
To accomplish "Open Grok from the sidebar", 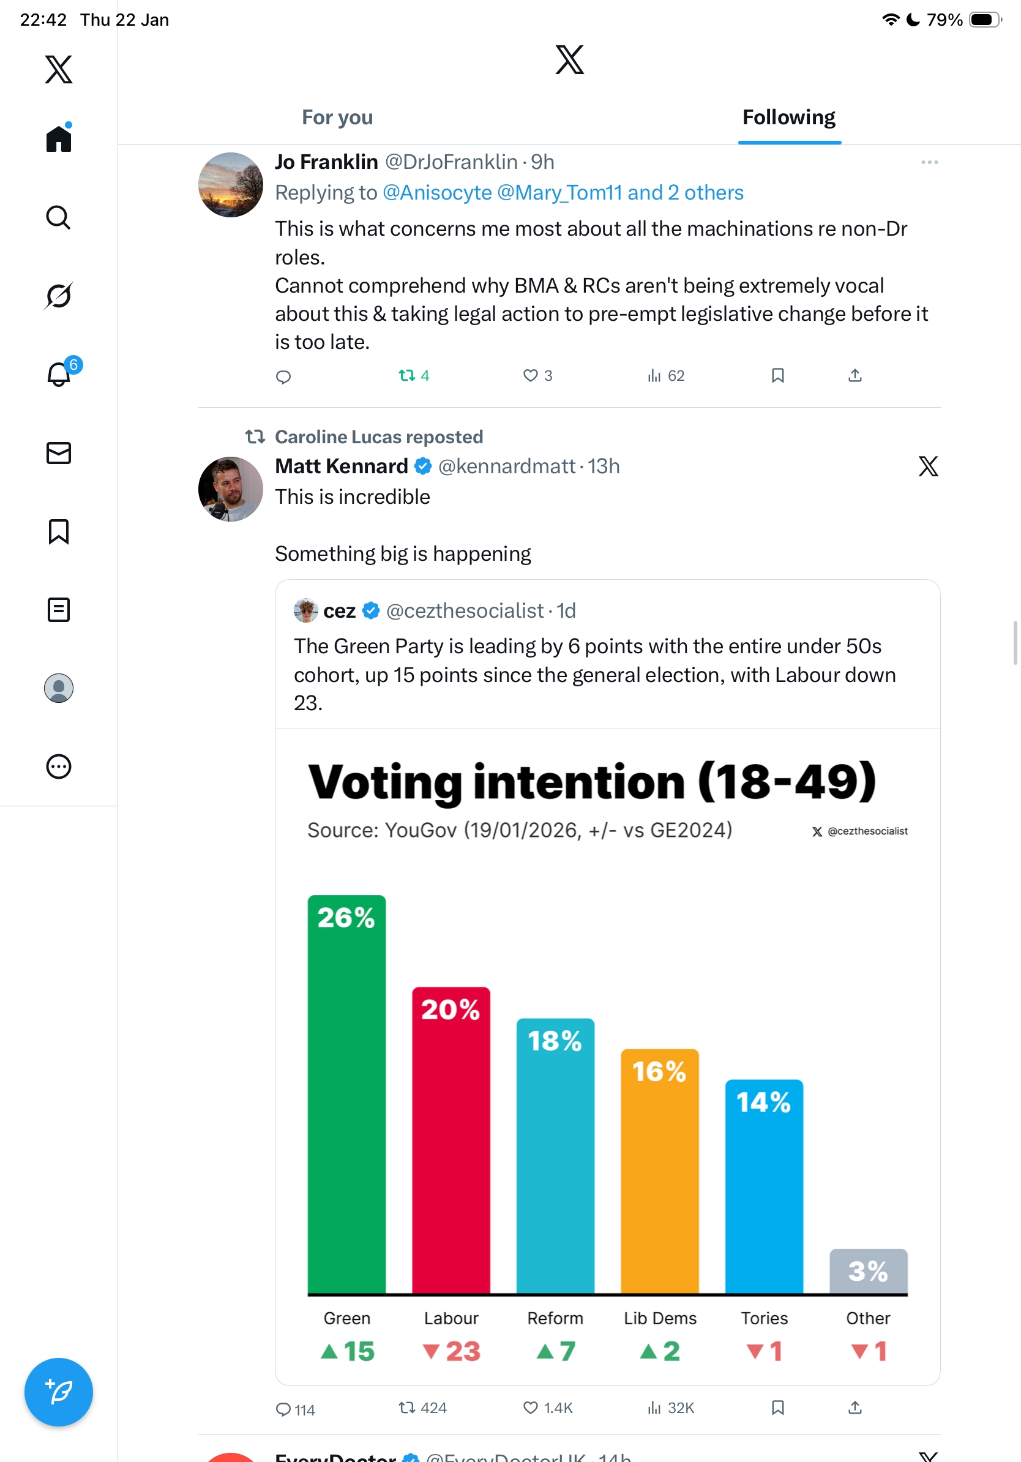I will [x=59, y=296].
